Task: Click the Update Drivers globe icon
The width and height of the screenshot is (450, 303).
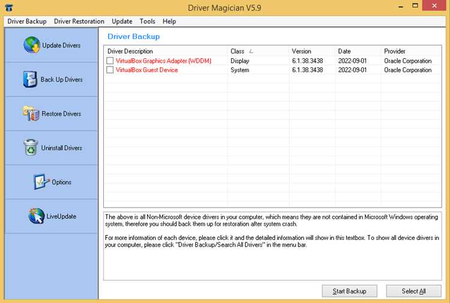Action: click(32, 45)
